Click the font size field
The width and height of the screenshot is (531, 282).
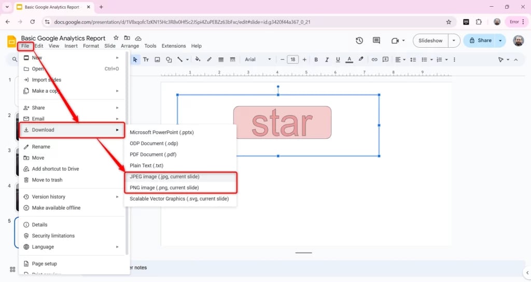(293, 60)
